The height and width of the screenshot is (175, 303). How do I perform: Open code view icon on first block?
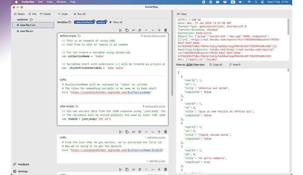(133, 30)
